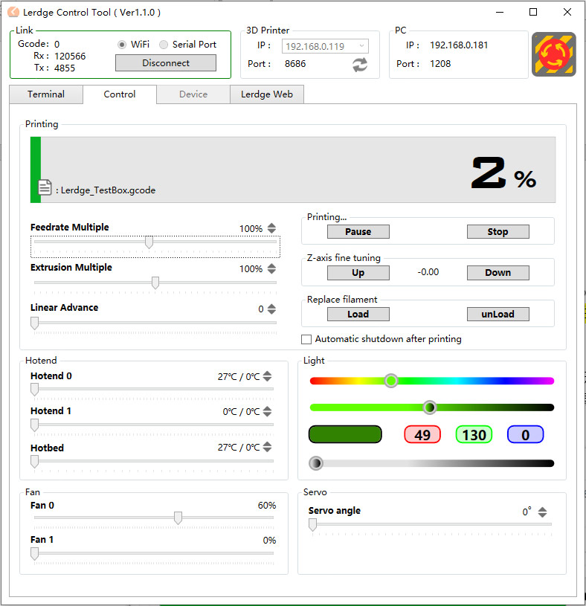Adjust Hotbed temperature stepper
Viewport: 586px width, 606px height.
[267, 447]
